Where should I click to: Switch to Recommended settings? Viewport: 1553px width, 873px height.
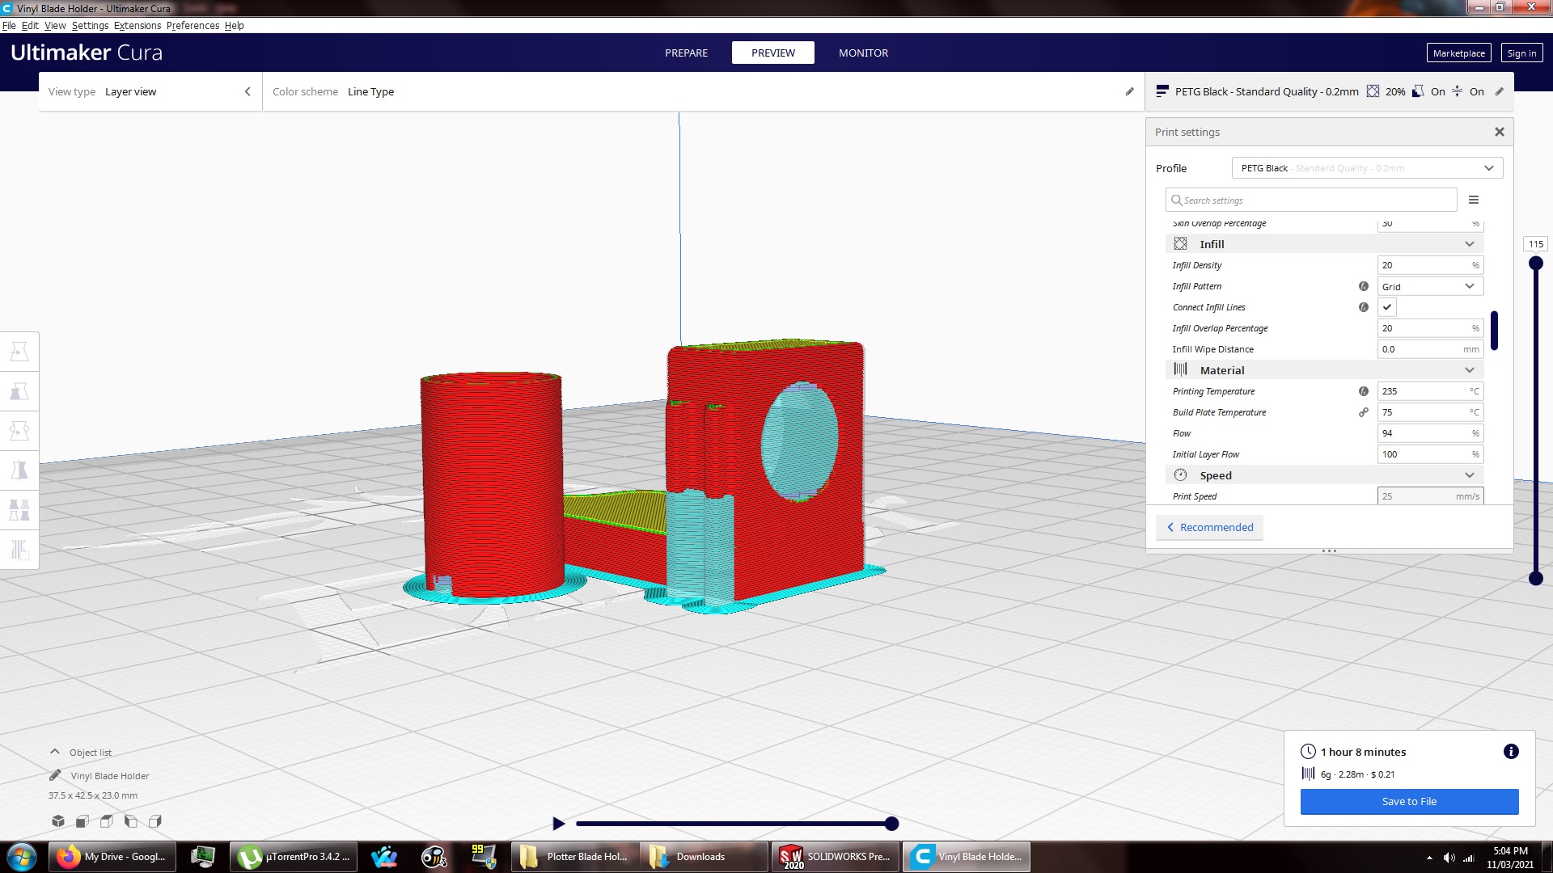[x=1209, y=527]
